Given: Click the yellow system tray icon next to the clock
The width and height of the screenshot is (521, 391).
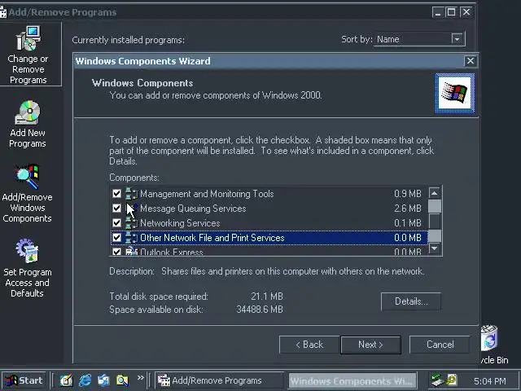Looking at the screenshot, I should click(x=452, y=380).
